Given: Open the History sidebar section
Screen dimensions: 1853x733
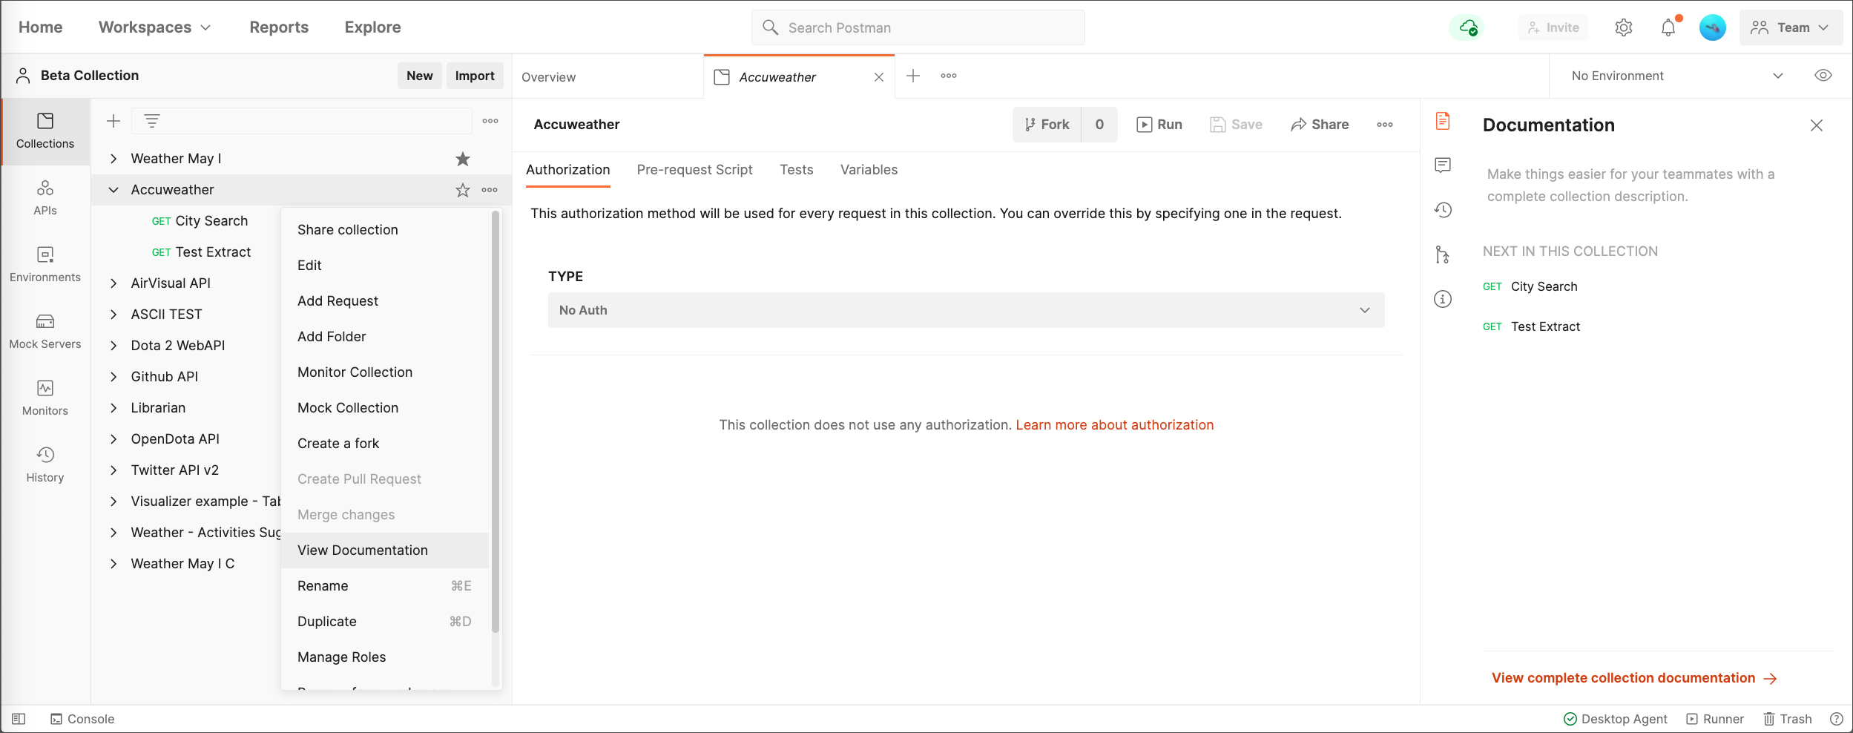Looking at the screenshot, I should [45, 464].
